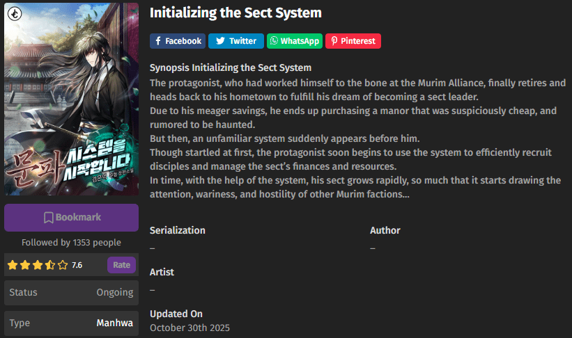The image size is (572, 338).
Task: Click the WhatsApp logo icon
Action: [x=273, y=41]
